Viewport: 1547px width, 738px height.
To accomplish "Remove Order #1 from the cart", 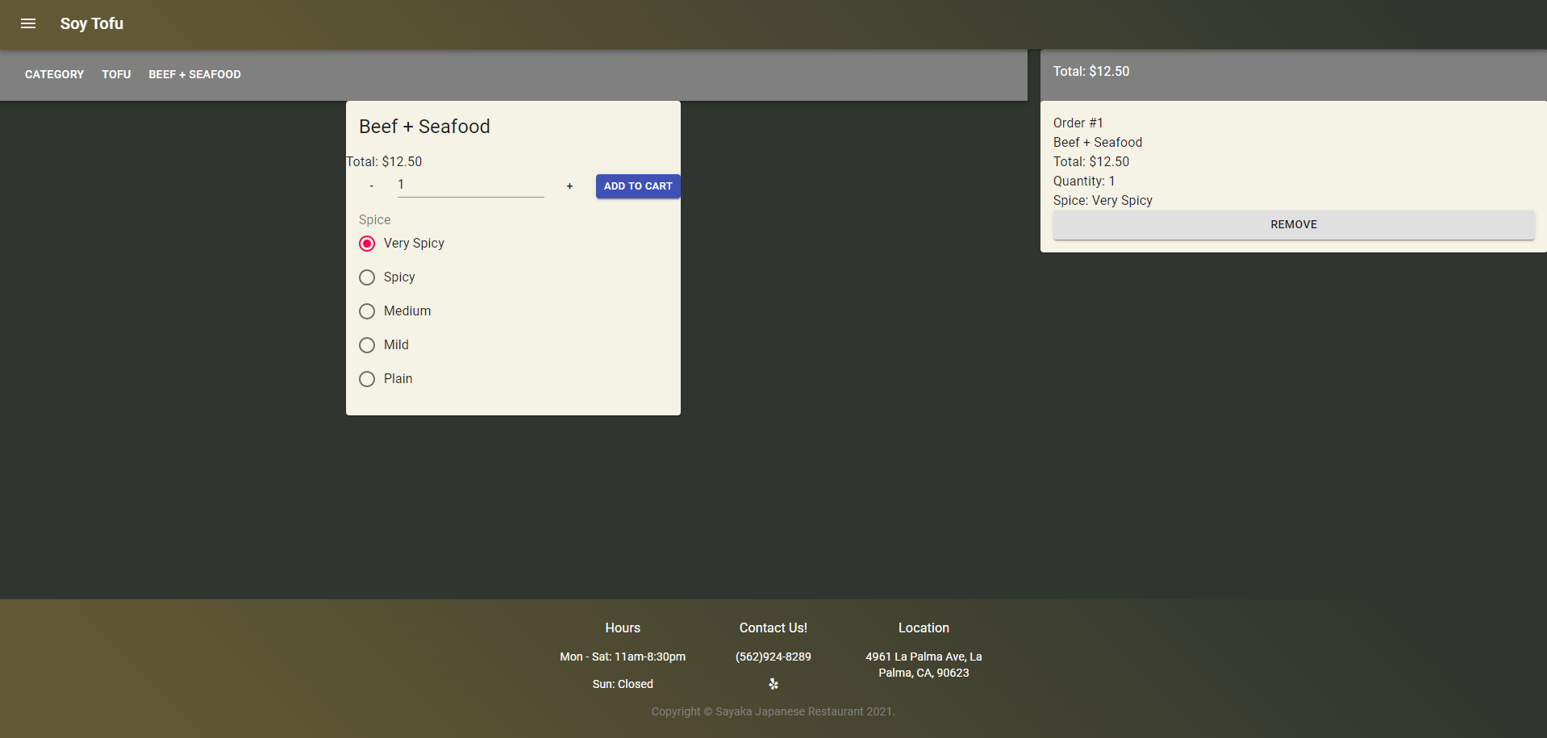I will (1294, 225).
